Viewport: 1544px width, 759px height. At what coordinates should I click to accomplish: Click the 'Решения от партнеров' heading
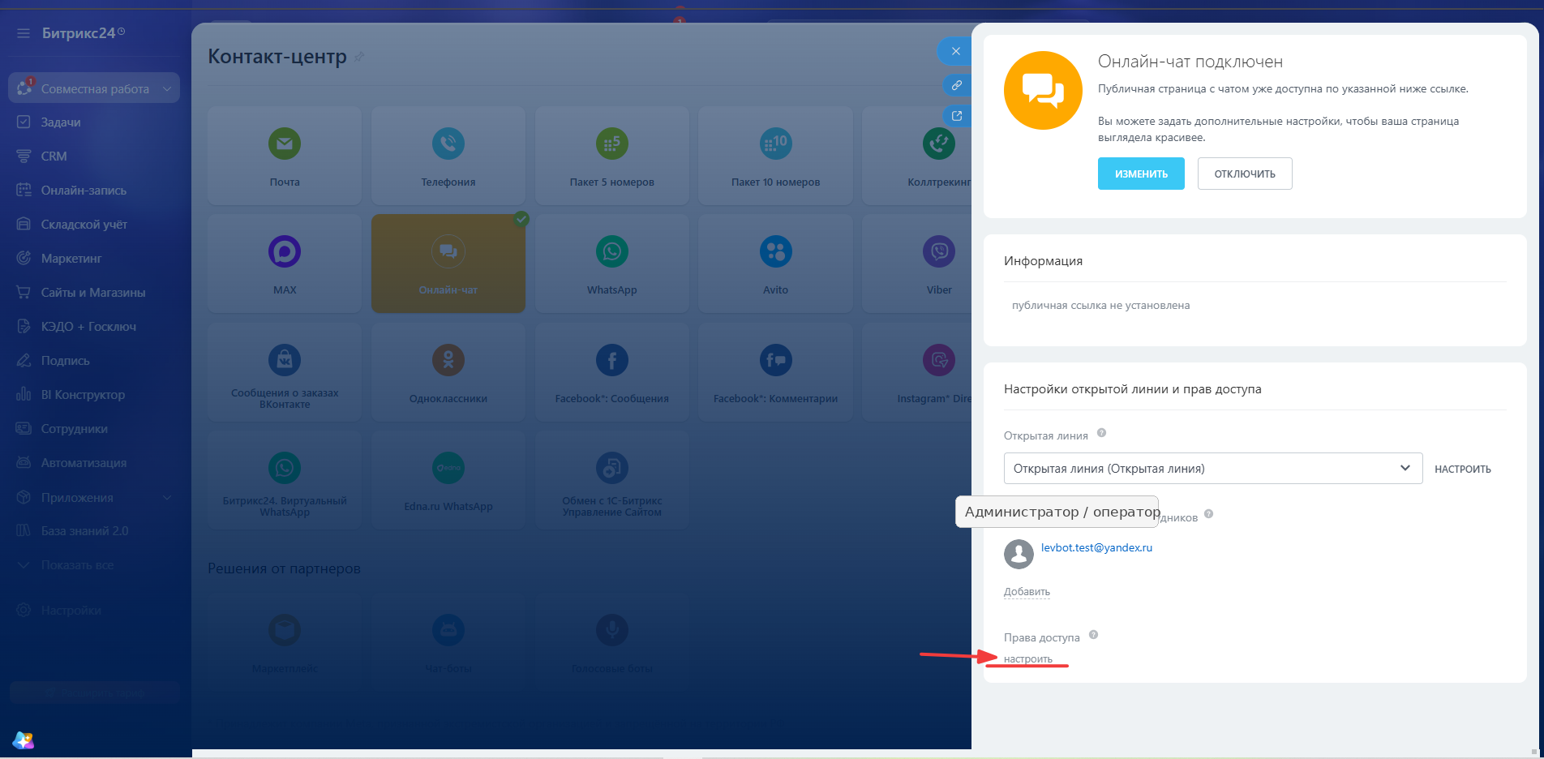click(284, 568)
